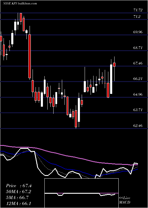Click the NYSE KFY bullkhan.com chart title
This screenshot has width=148, height=208.
click(20, 4)
